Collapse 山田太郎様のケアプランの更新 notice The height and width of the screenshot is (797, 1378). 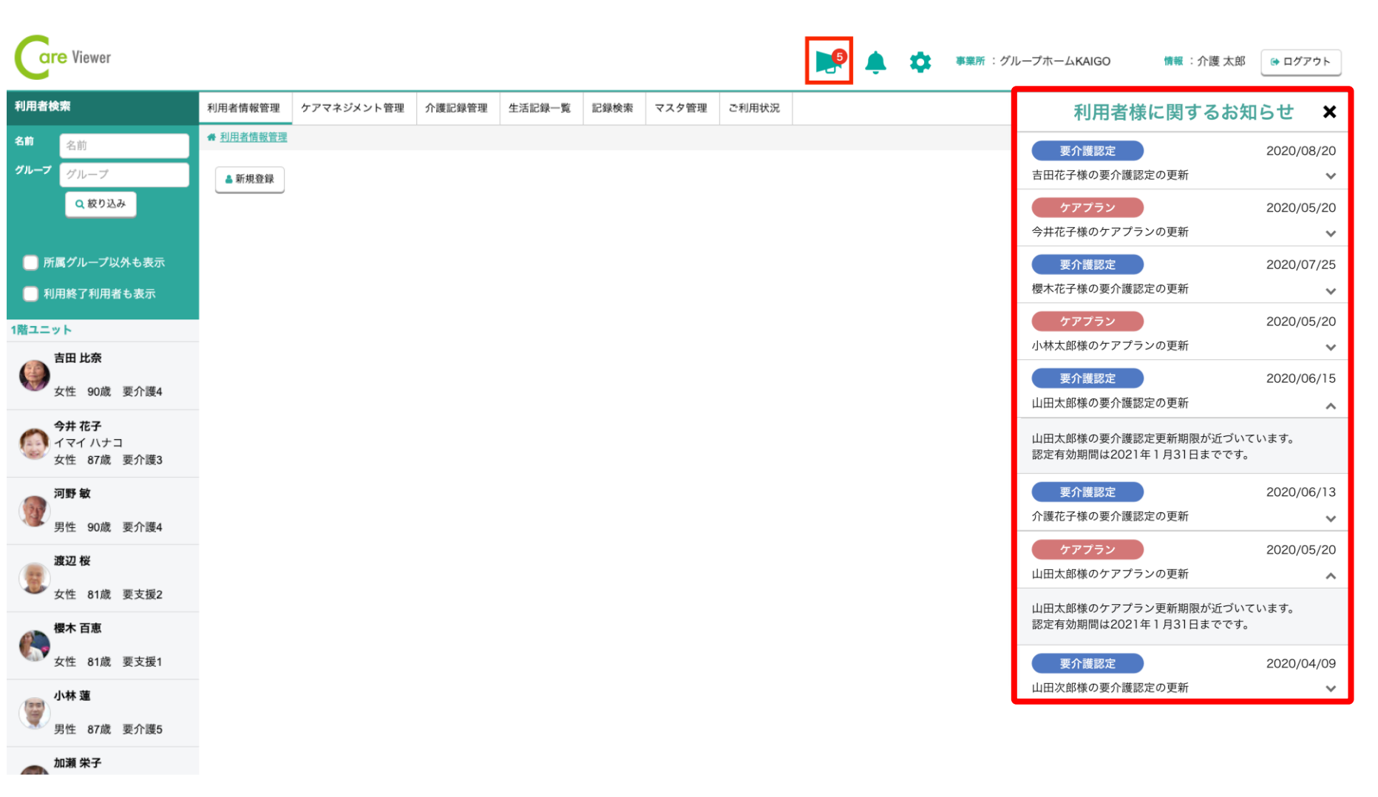[x=1330, y=576]
